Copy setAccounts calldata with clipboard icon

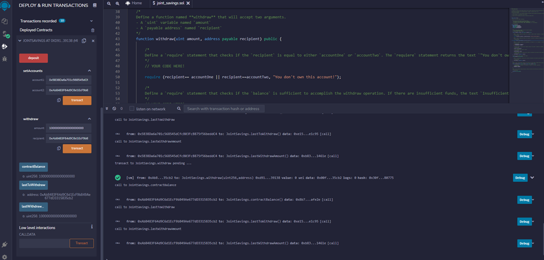[x=59, y=100]
